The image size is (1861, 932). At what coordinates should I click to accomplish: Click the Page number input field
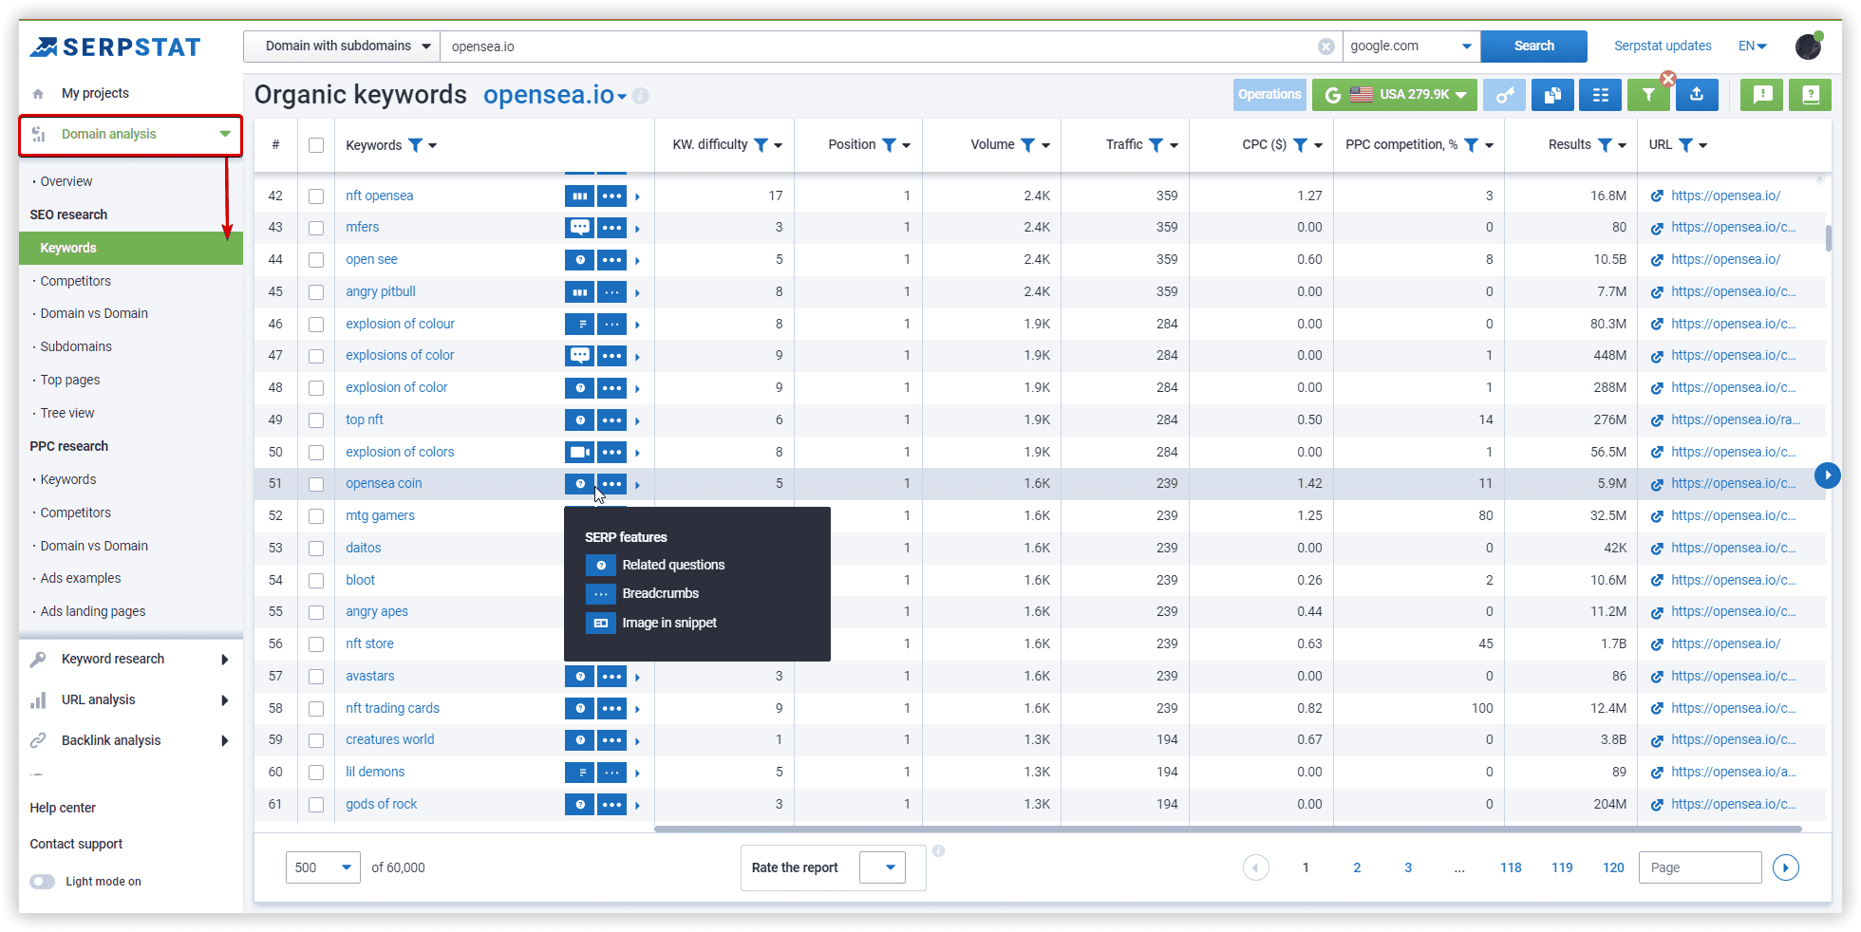point(1700,867)
